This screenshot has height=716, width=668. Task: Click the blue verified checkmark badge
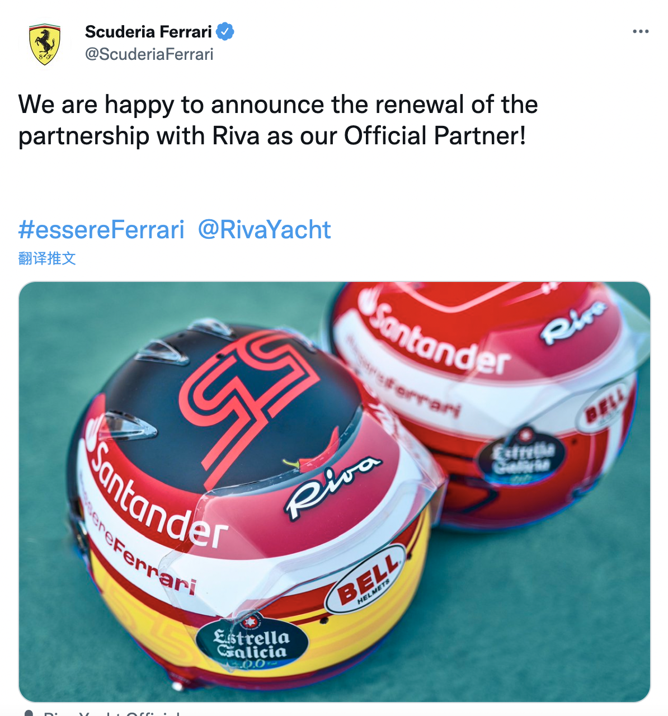tap(225, 32)
